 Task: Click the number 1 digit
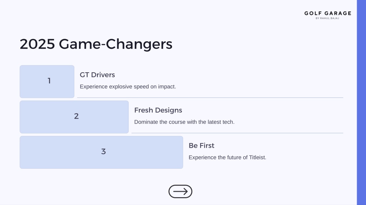click(49, 81)
